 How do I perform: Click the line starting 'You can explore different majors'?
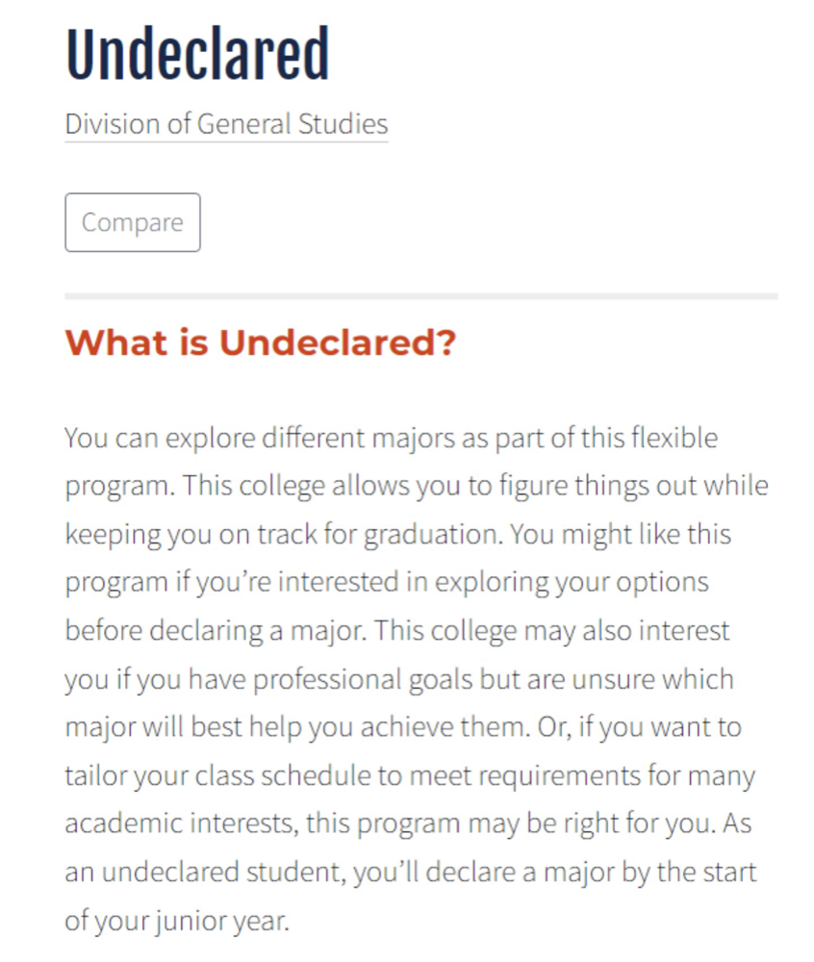click(392, 439)
